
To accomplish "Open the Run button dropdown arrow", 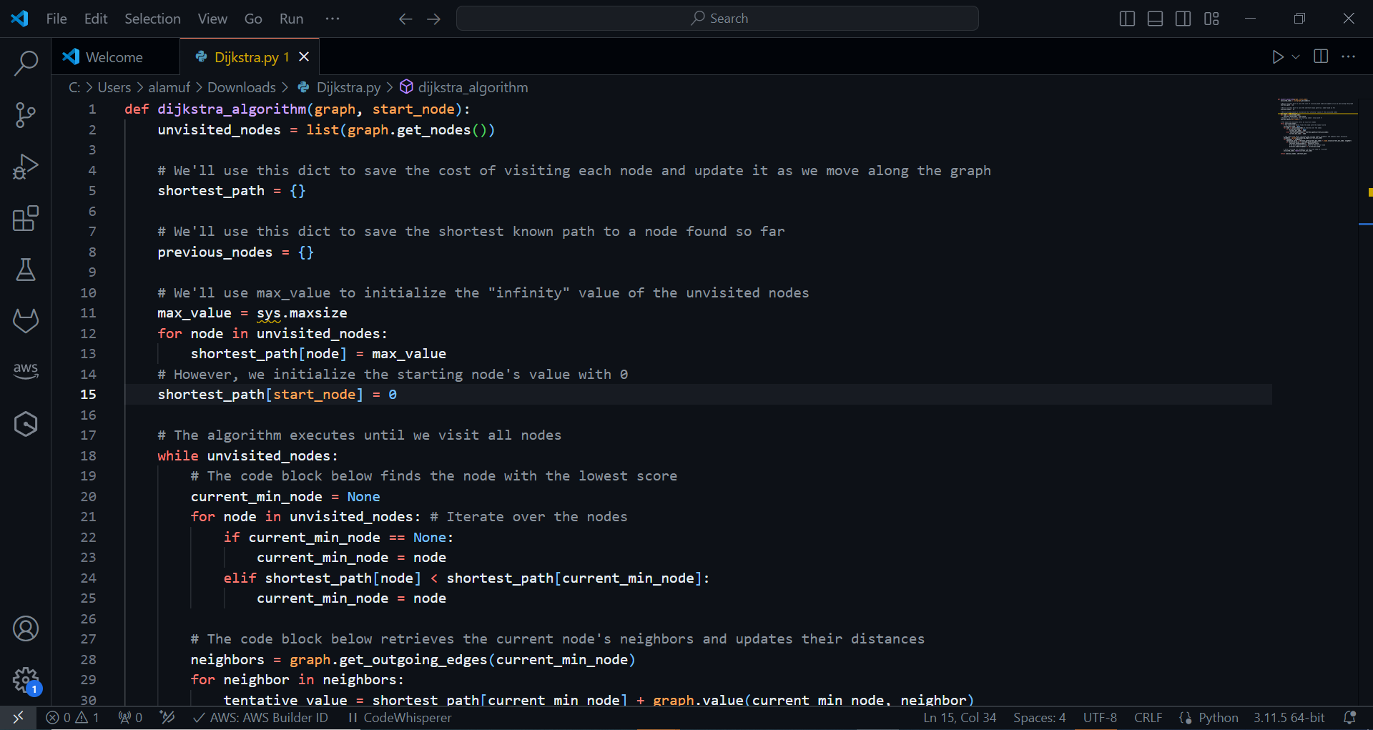I will tap(1296, 56).
